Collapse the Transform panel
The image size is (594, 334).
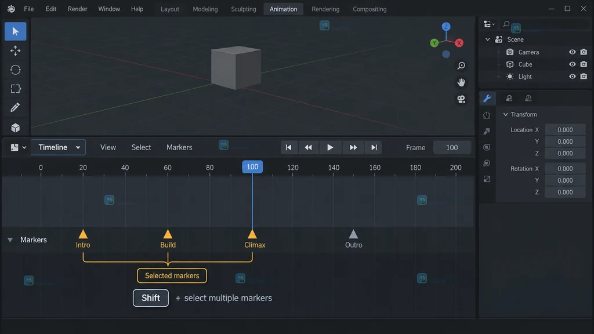[505, 114]
